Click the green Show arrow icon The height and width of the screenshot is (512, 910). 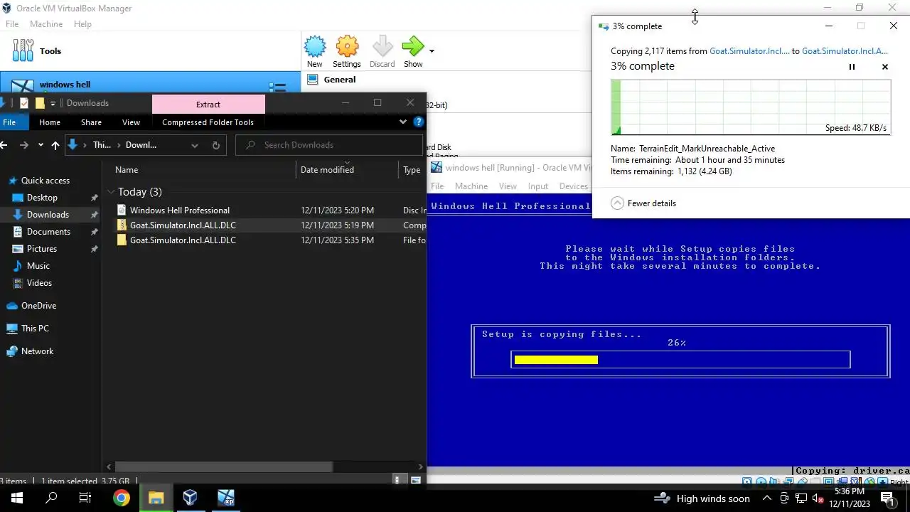pyautogui.click(x=412, y=47)
